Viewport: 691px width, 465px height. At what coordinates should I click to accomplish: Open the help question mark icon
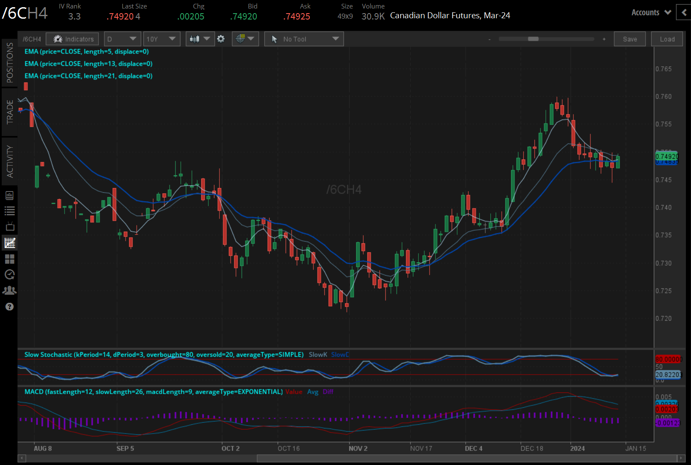pyautogui.click(x=9, y=307)
